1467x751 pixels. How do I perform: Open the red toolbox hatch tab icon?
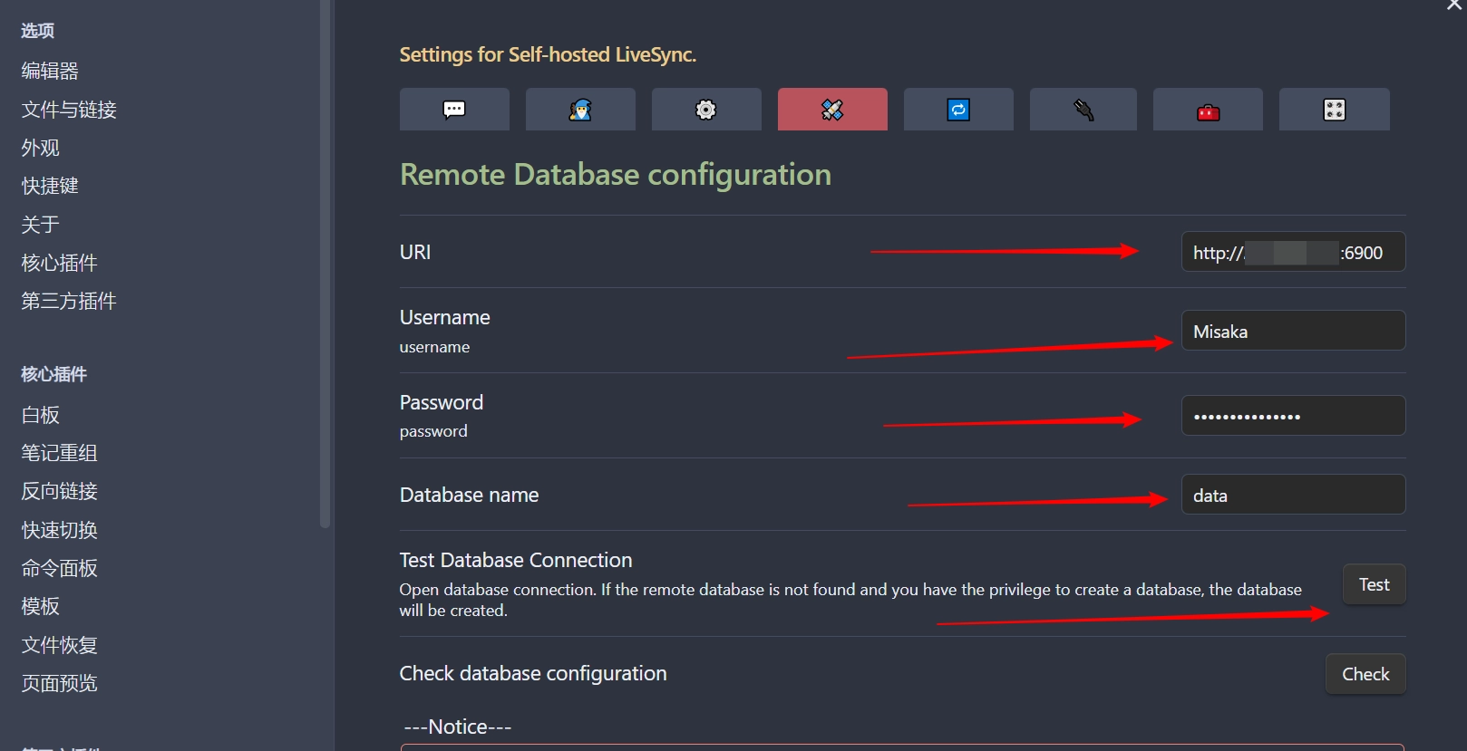pyautogui.click(x=1208, y=110)
